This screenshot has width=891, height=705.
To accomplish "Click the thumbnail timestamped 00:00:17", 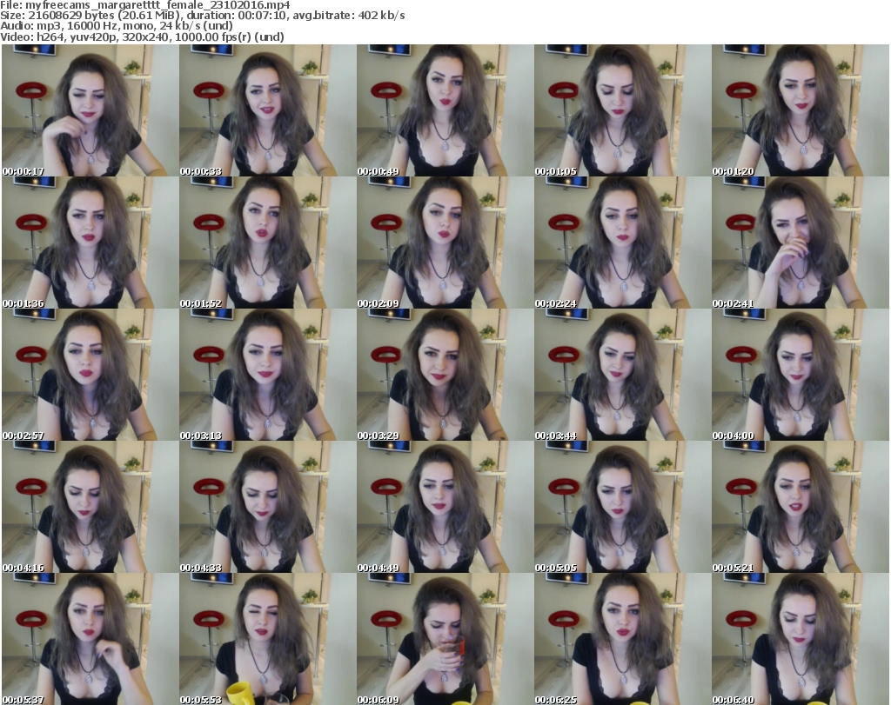I will click(90, 111).
